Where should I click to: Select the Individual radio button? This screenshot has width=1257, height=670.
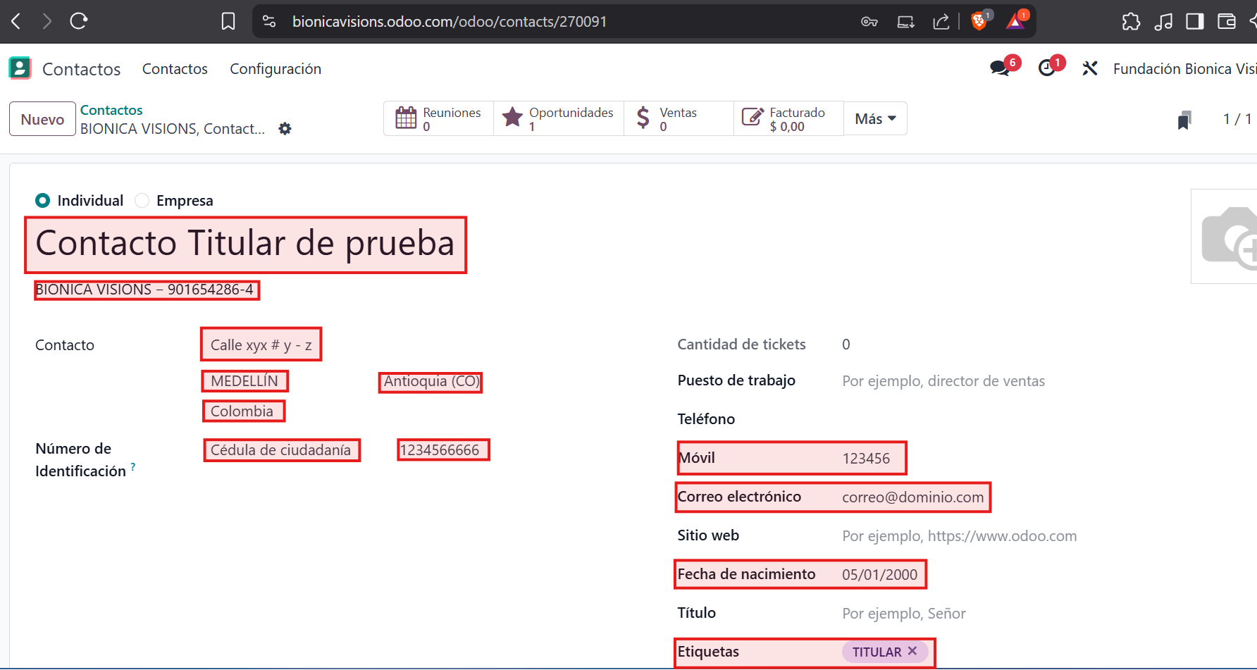click(x=43, y=201)
